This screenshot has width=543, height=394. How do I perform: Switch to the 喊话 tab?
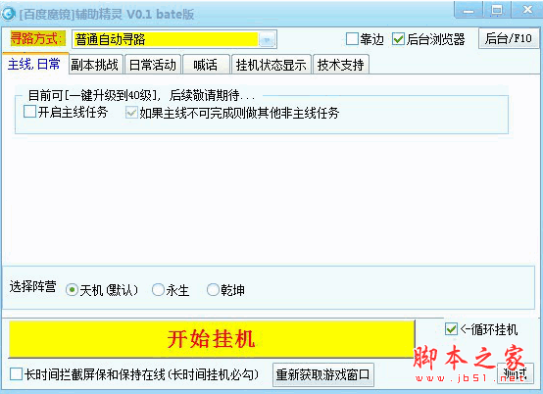pos(206,65)
